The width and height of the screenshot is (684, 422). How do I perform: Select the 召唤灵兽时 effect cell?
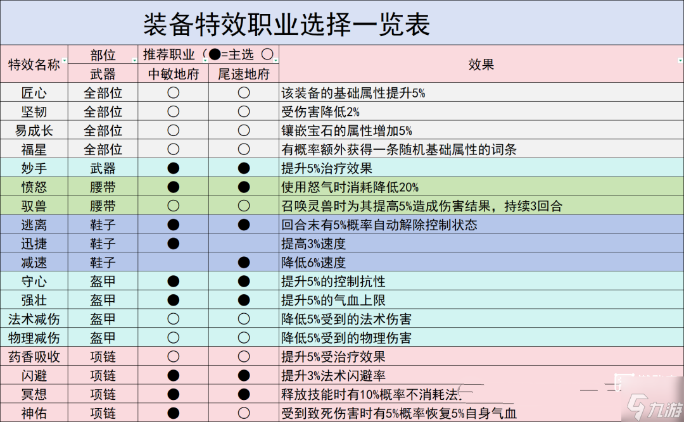pyautogui.click(x=481, y=206)
